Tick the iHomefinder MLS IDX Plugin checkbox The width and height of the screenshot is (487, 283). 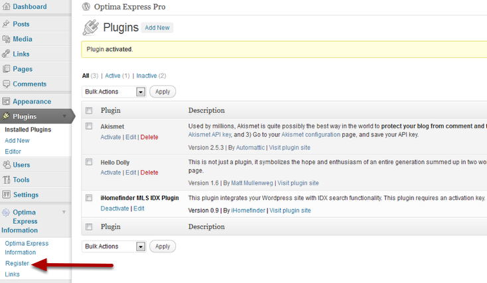(89, 198)
